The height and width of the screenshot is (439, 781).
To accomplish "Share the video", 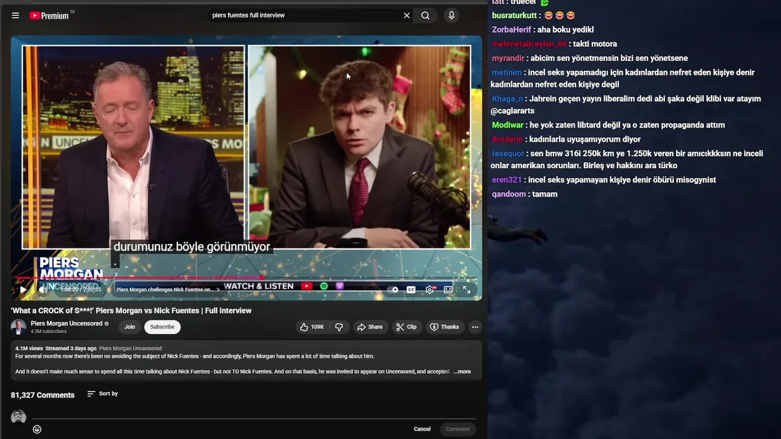I will (370, 327).
